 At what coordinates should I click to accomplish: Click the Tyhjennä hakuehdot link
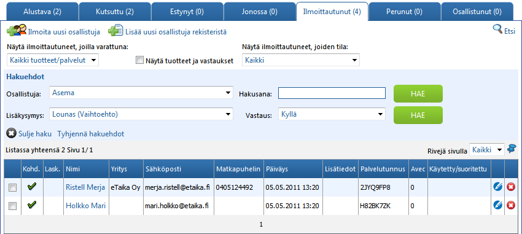pyautogui.click(x=91, y=134)
